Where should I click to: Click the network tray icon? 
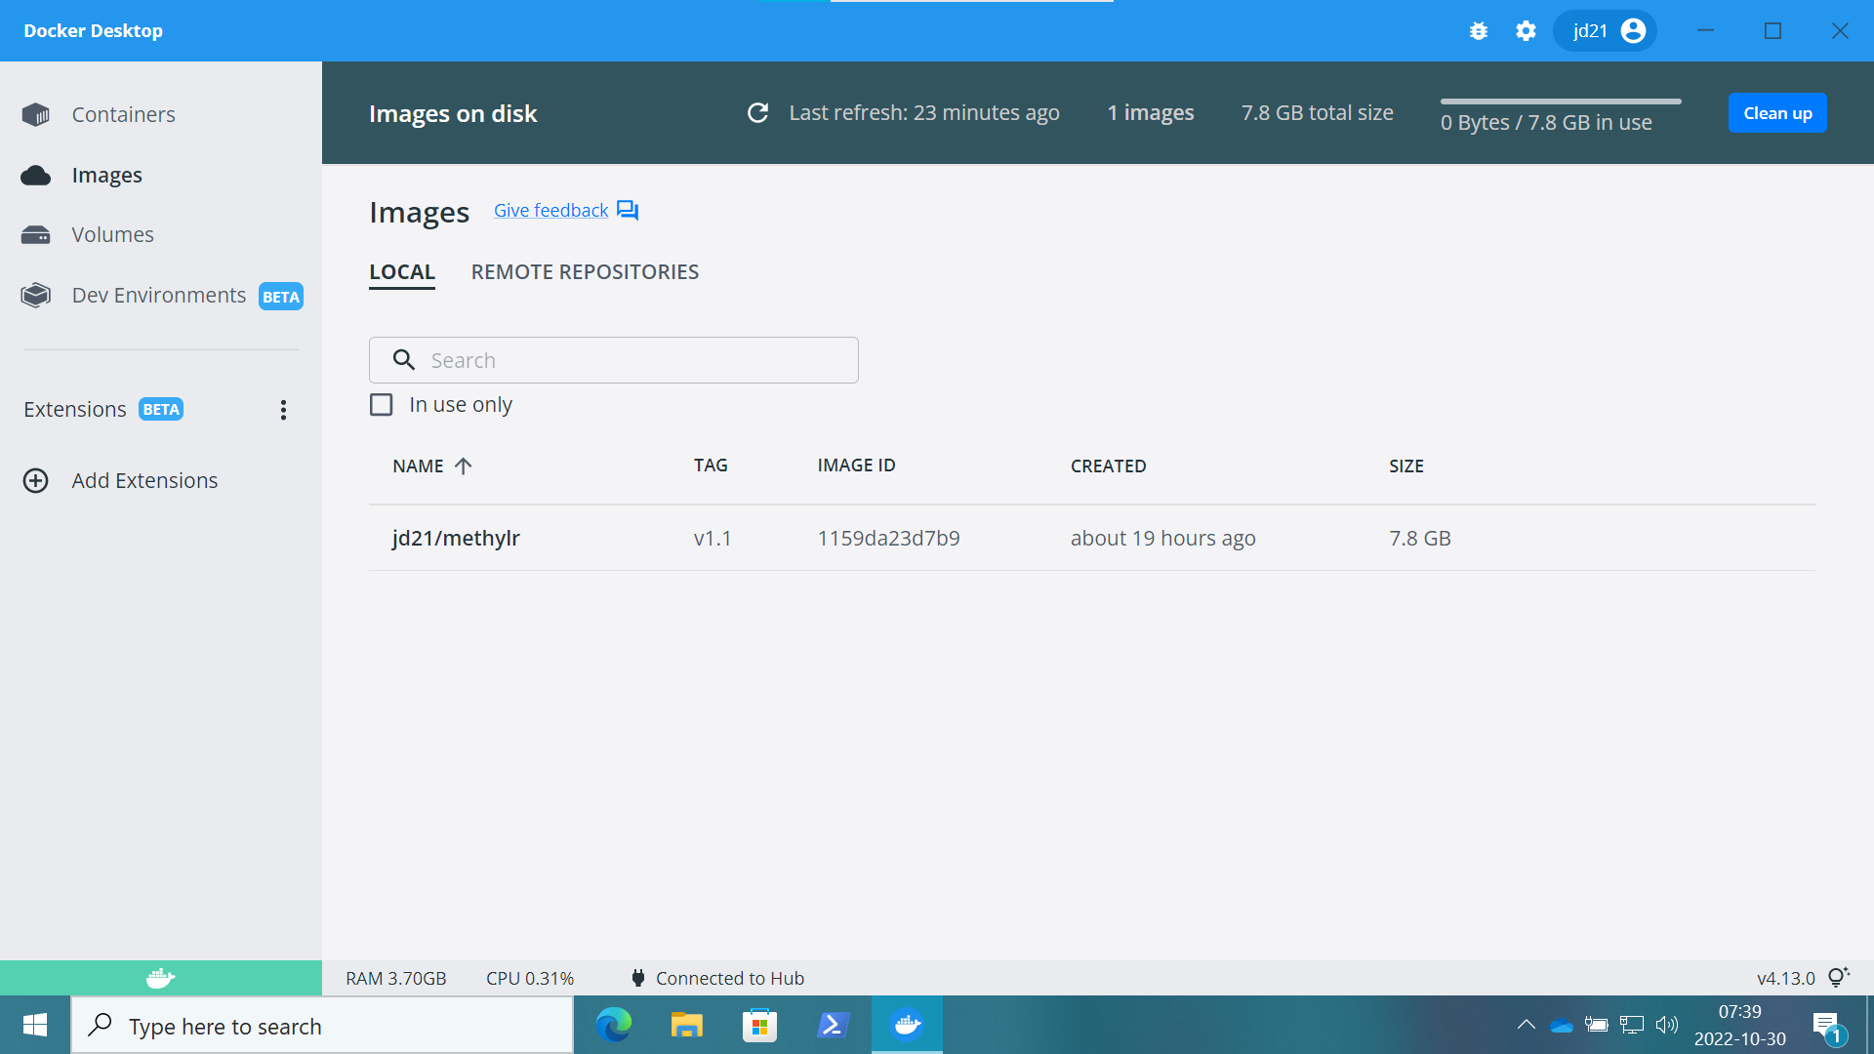1632,1025
